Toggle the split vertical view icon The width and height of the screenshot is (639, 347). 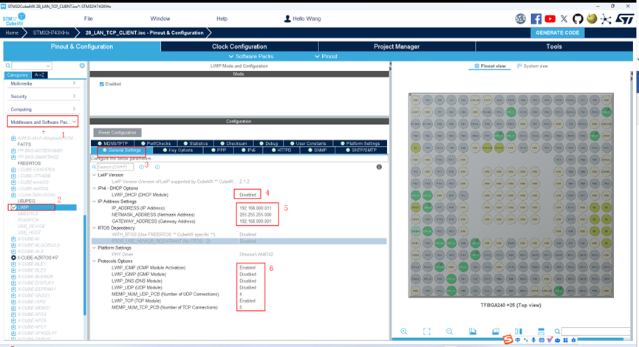(x=519, y=331)
